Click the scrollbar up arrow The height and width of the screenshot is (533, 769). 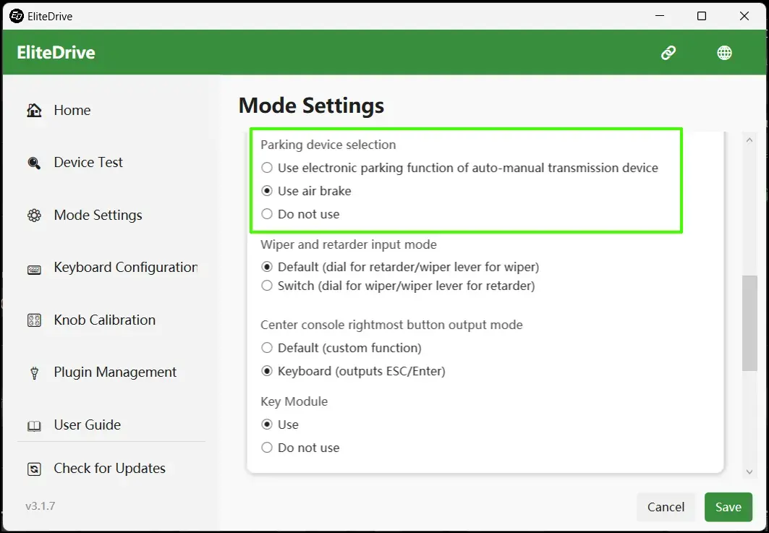pos(749,140)
